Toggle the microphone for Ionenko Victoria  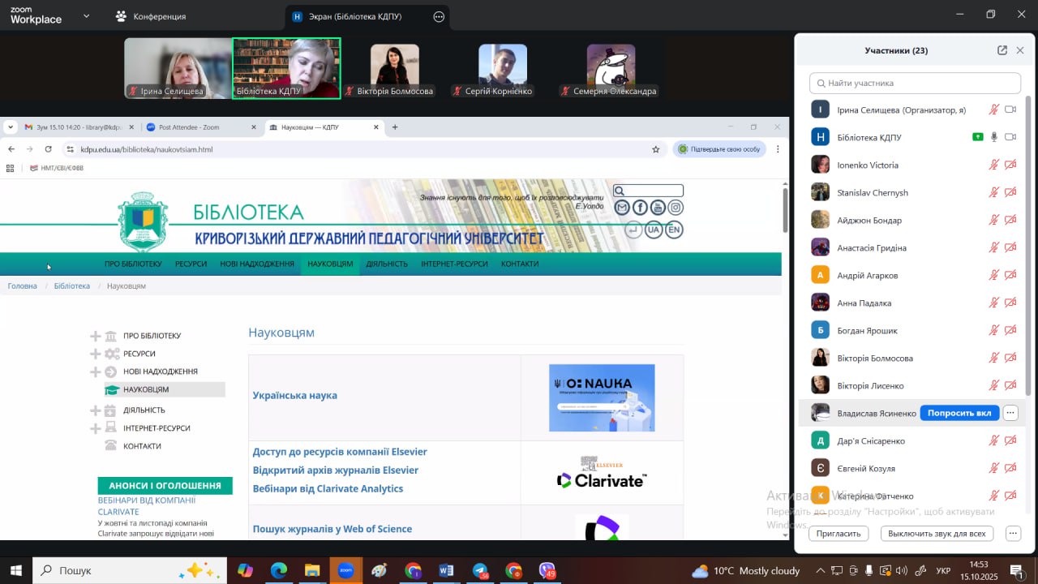[993, 165]
